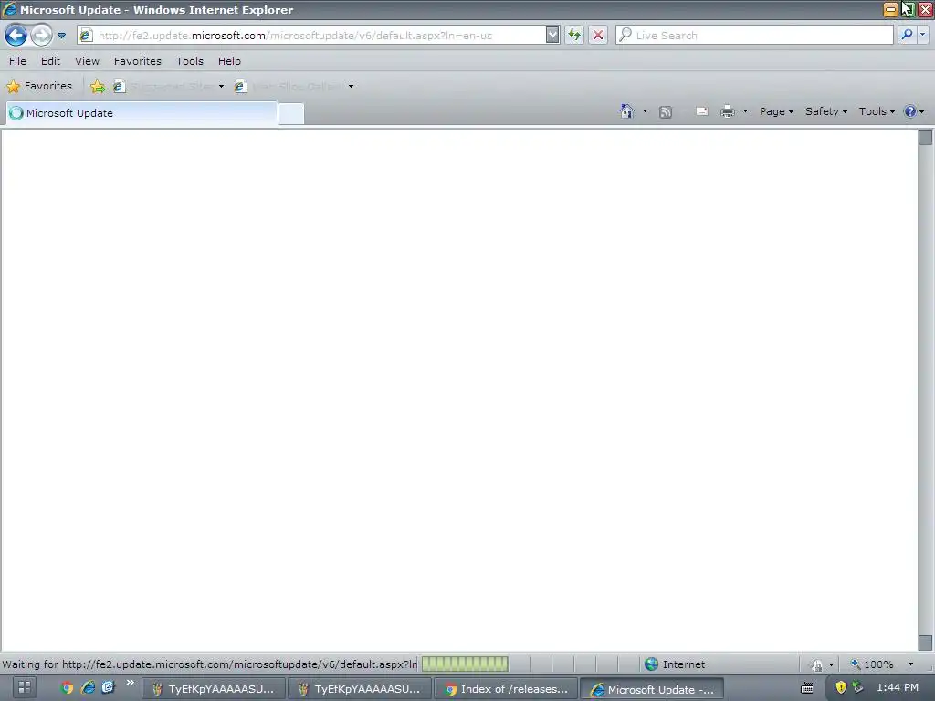935x701 pixels.
Task: Click the Web Slice Gallery favorites item
Action: (289, 87)
